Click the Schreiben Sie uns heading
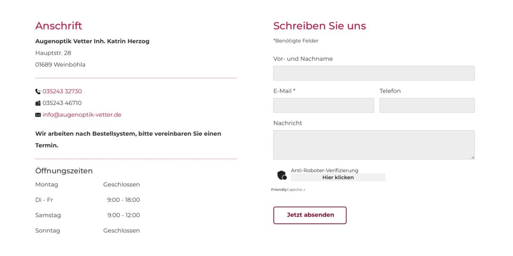Screen dimensions: 513x256 [x=319, y=26]
